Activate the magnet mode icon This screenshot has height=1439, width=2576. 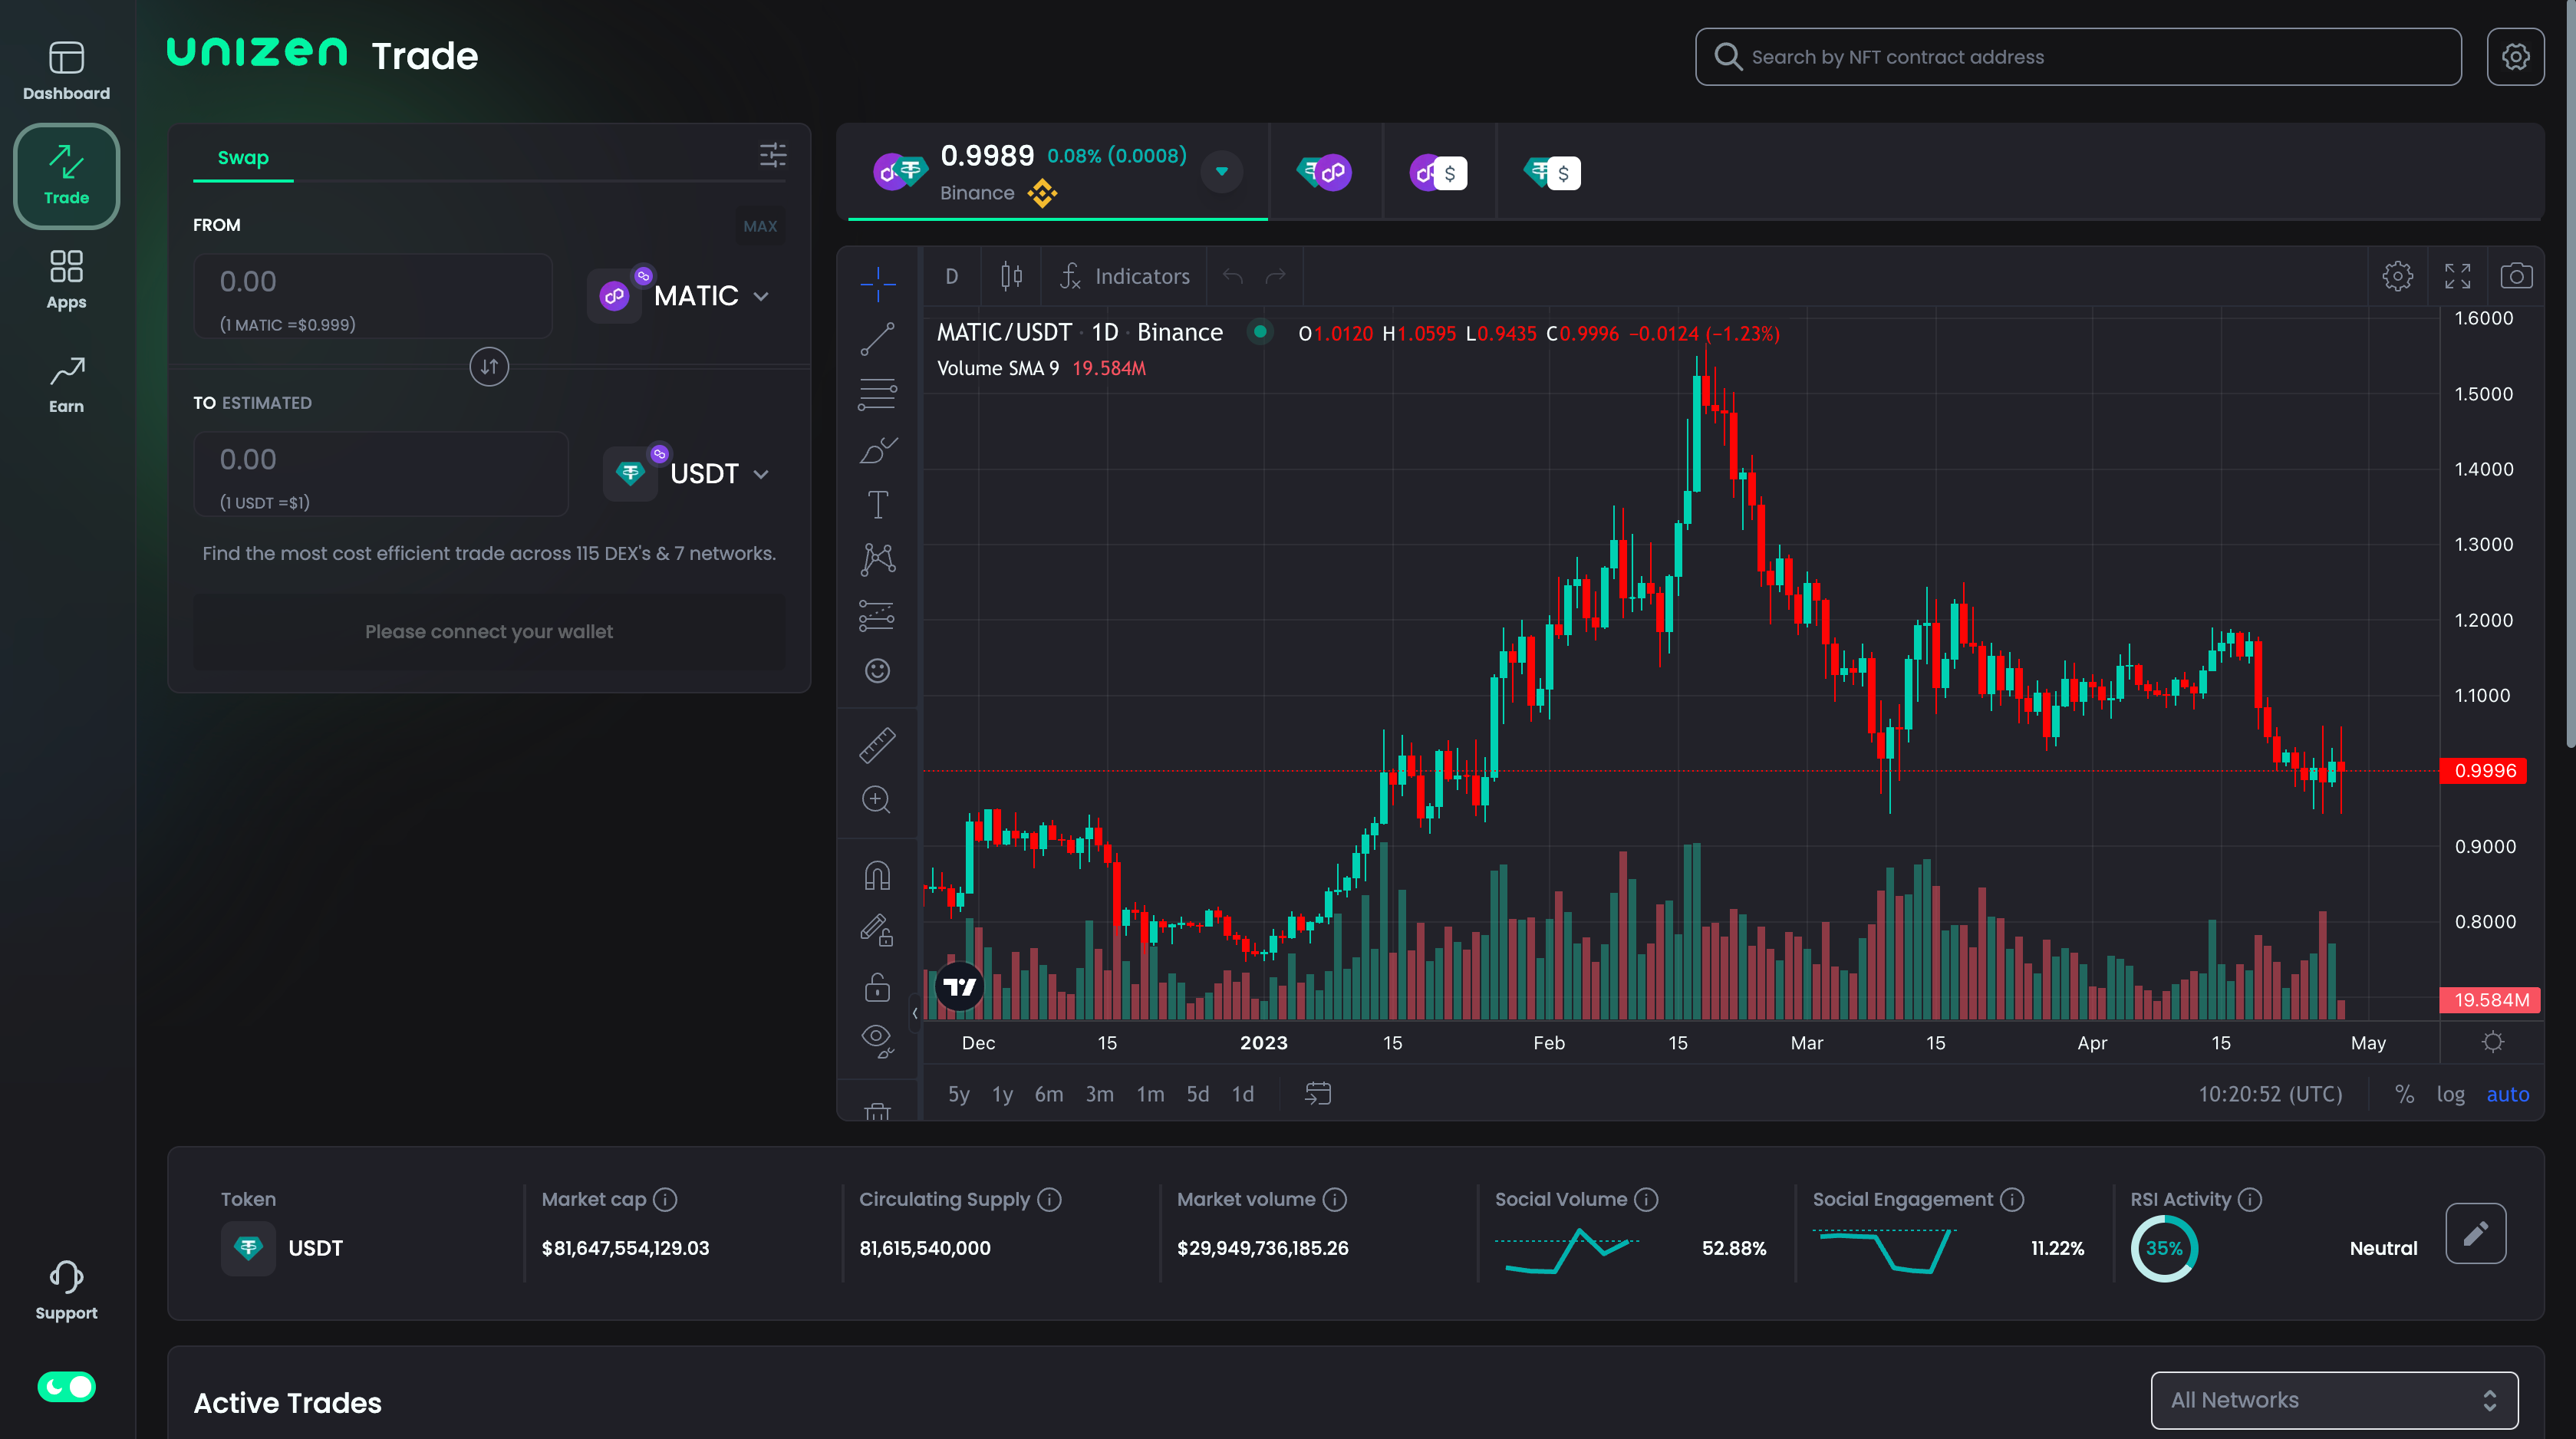(x=877, y=876)
